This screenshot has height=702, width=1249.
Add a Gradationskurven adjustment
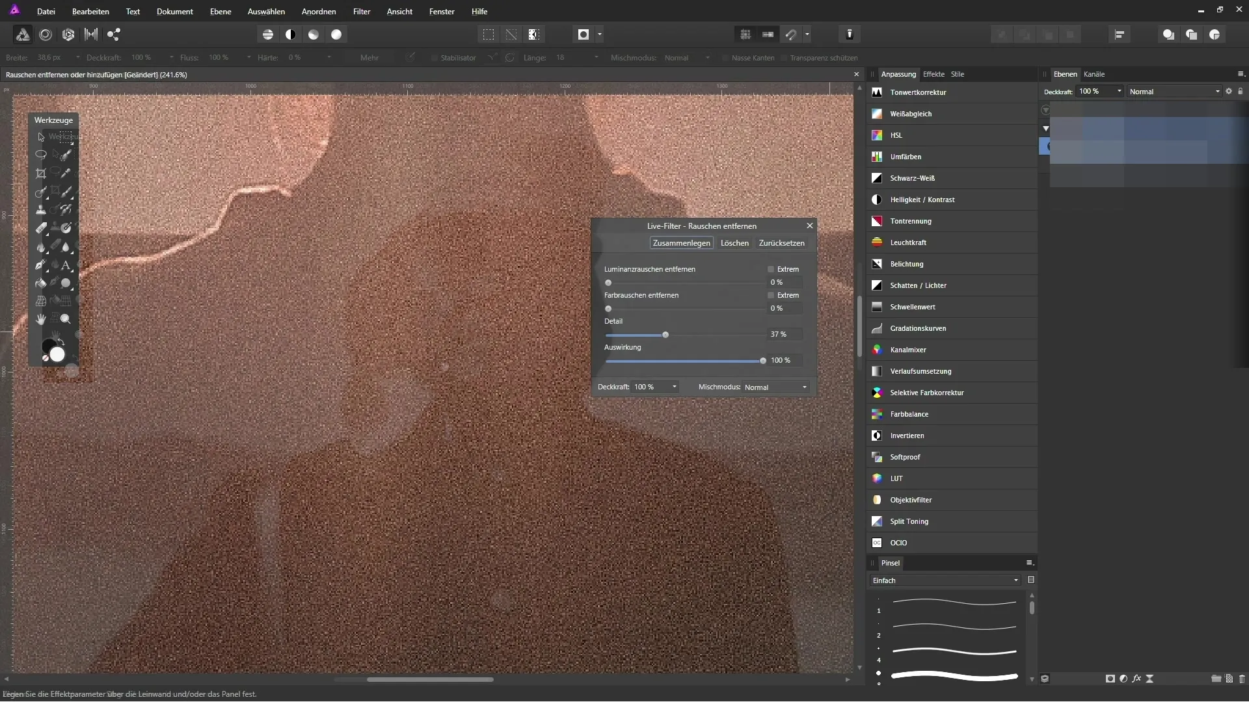click(952, 328)
